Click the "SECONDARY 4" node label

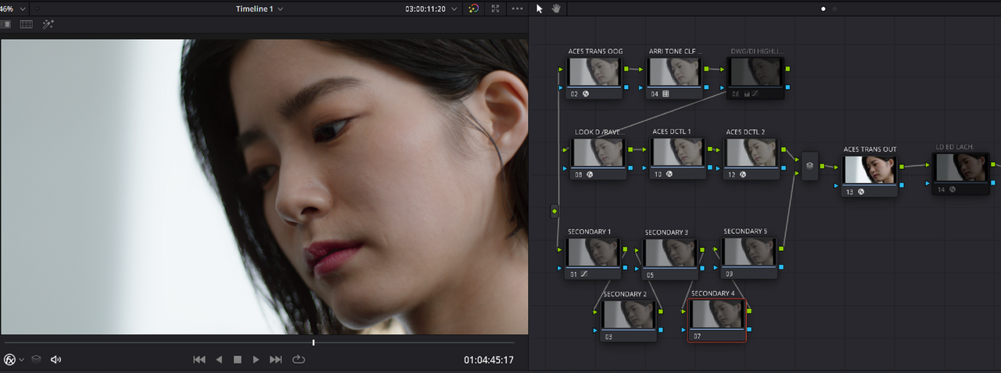(x=712, y=293)
